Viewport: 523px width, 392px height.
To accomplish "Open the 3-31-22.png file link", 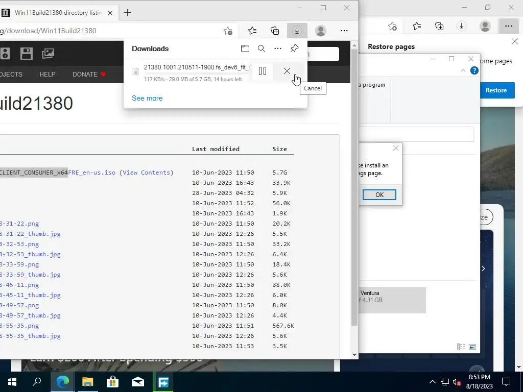I will (19, 224).
